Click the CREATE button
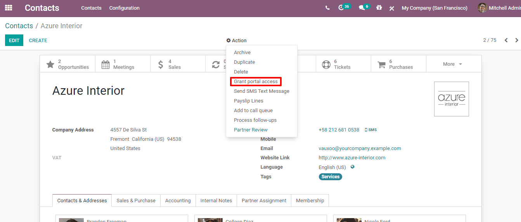 pyautogui.click(x=38, y=40)
